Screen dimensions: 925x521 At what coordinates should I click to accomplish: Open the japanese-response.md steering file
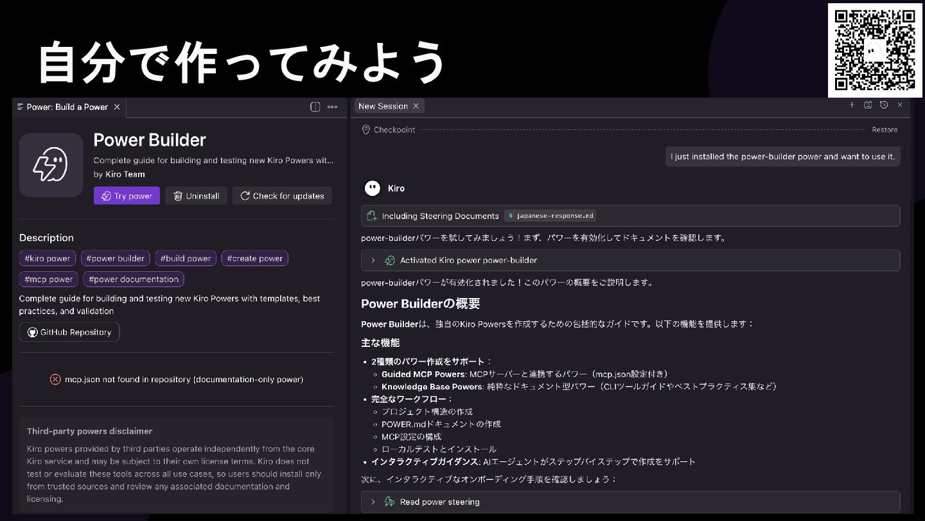coord(550,216)
